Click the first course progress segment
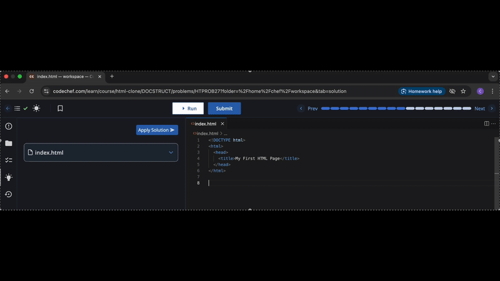Viewport: 500px width, 281px height. coord(325,108)
